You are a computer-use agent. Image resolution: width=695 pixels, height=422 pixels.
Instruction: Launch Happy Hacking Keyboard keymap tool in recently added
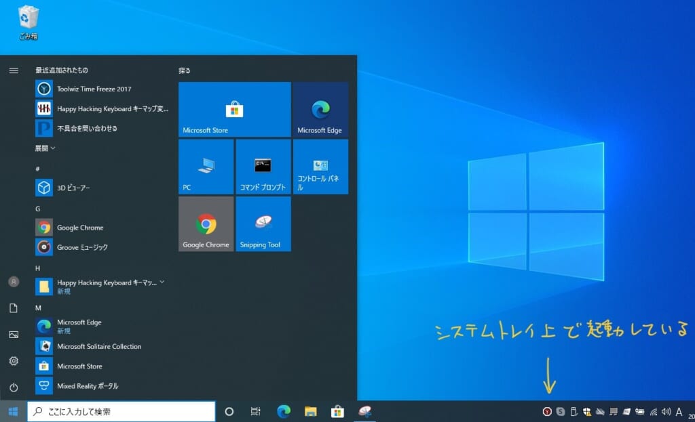click(102, 109)
